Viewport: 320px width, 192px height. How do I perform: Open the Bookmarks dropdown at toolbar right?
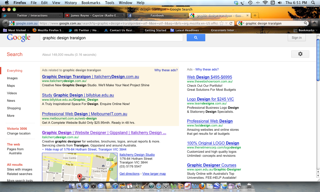(305, 30)
